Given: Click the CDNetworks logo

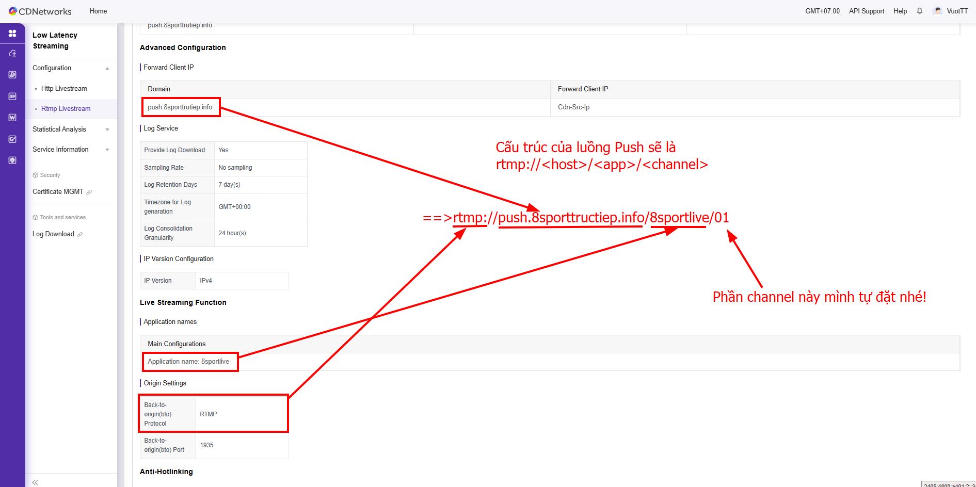Looking at the screenshot, I should coord(40,11).
